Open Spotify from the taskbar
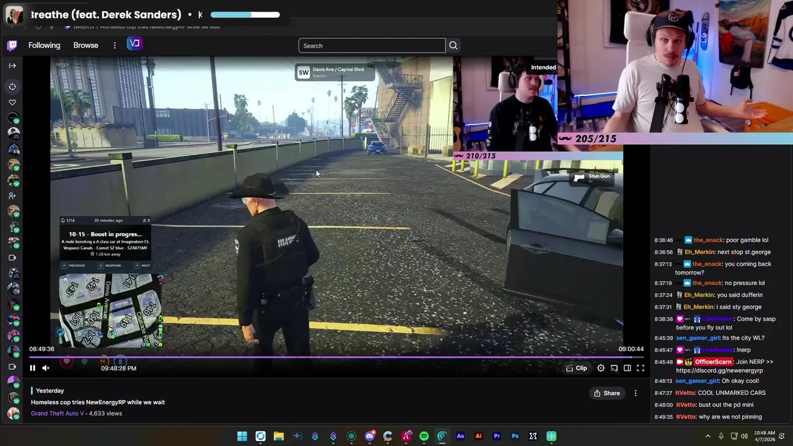This screenshot has height=446, width=793. pyautogui.click(x=424, y=436)
